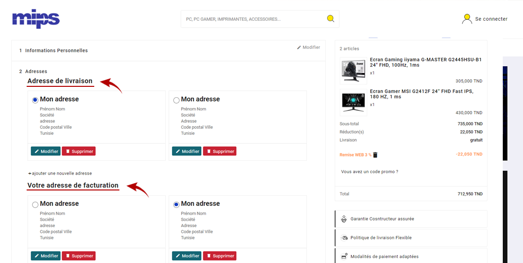Select second billing address radio button

(x=177, y=205)
